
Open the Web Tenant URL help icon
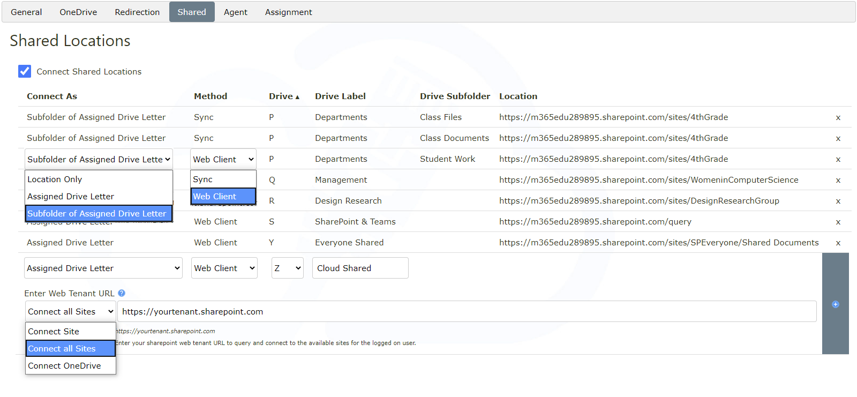tap(122, 293)
